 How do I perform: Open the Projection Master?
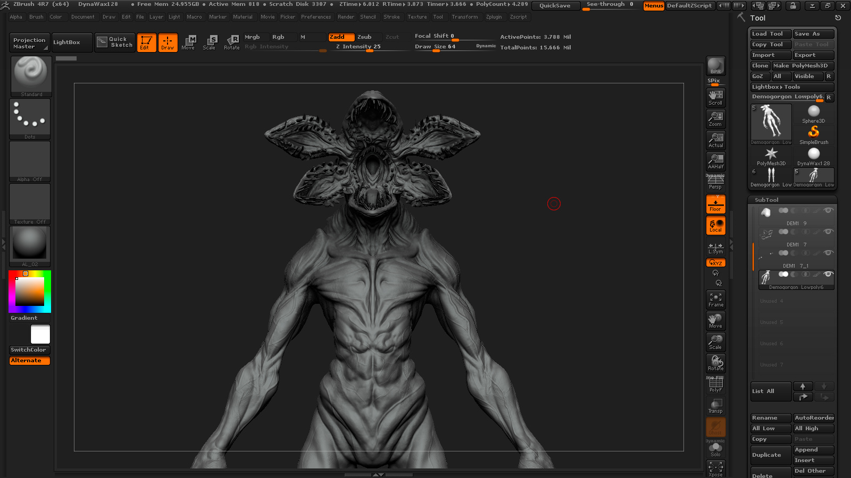point(29,43)
